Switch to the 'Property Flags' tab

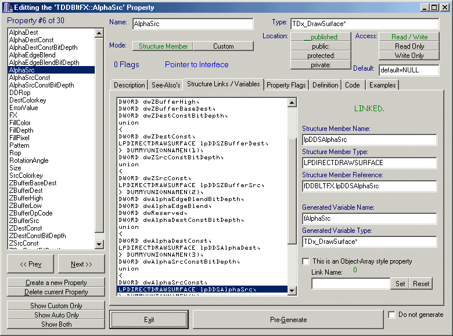(286, 85)
